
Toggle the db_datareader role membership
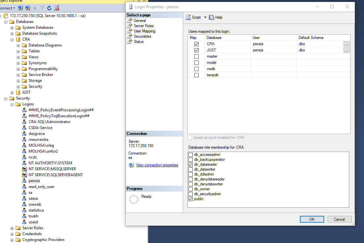(x=190, y=164)
